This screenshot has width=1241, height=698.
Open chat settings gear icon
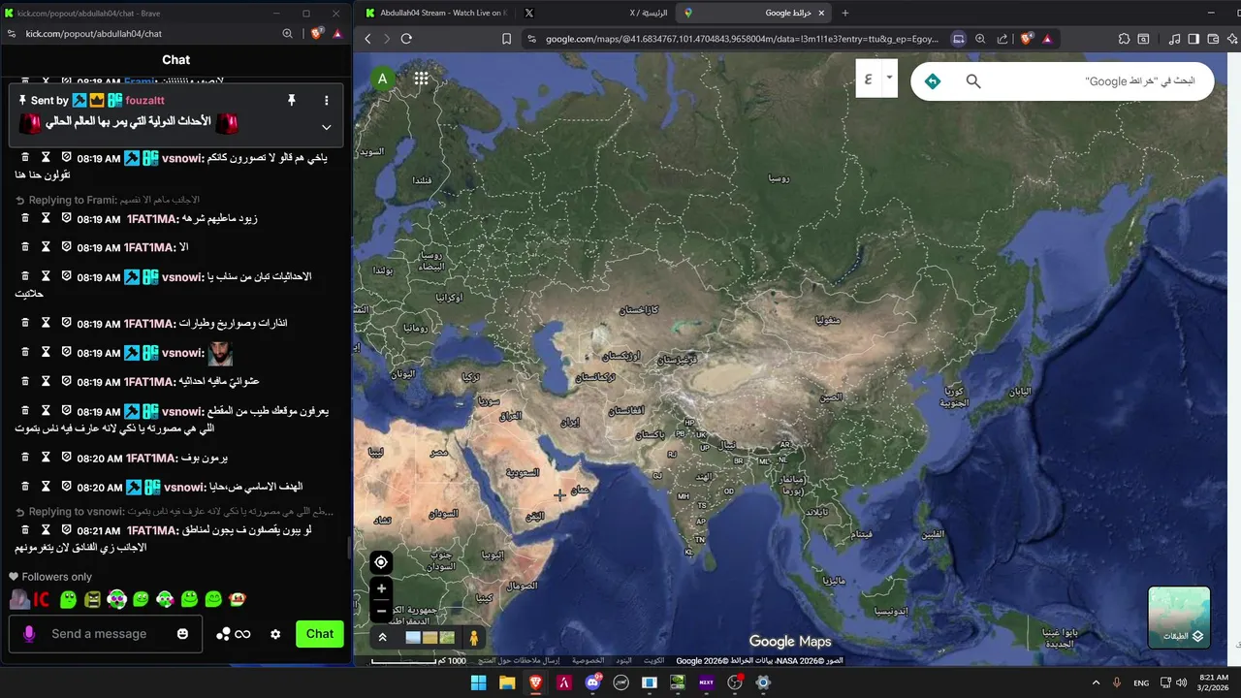coord(275,634)
